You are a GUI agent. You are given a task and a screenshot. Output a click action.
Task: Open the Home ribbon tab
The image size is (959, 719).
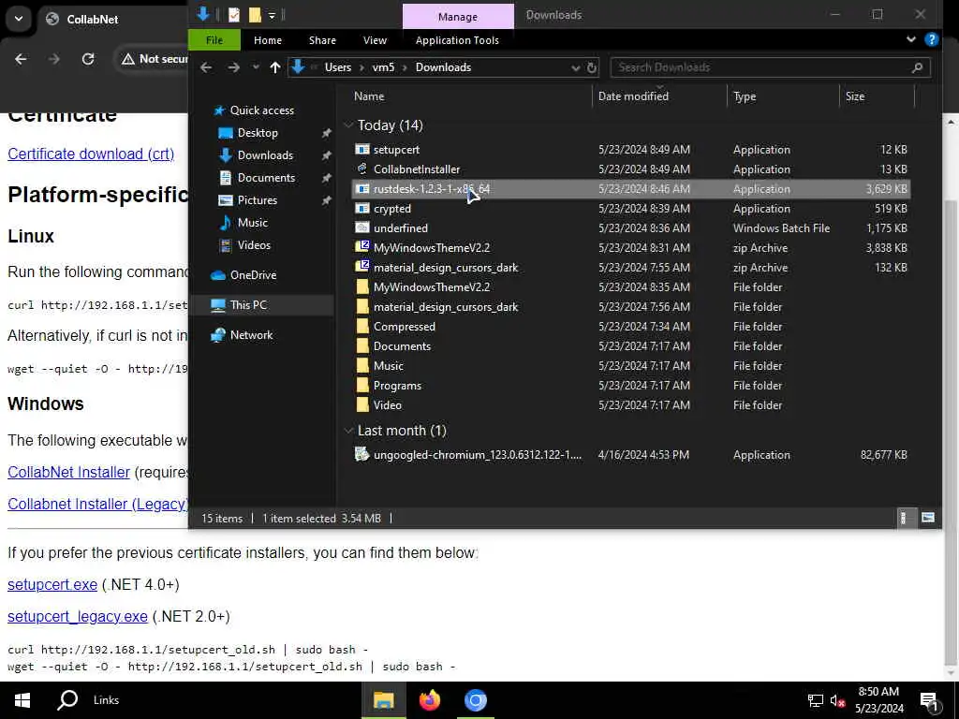coord(268,39)
